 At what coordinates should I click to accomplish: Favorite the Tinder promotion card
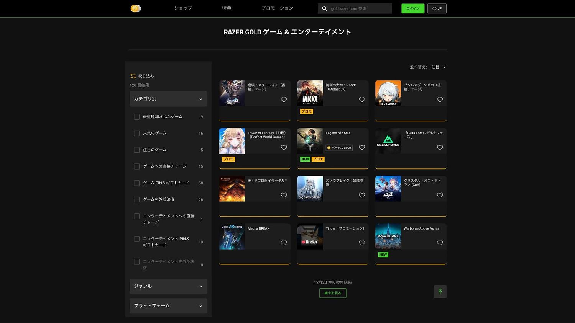pyautogui.click(x=362, y=243)
